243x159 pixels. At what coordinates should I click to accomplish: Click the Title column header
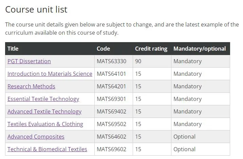pos(13,49)
